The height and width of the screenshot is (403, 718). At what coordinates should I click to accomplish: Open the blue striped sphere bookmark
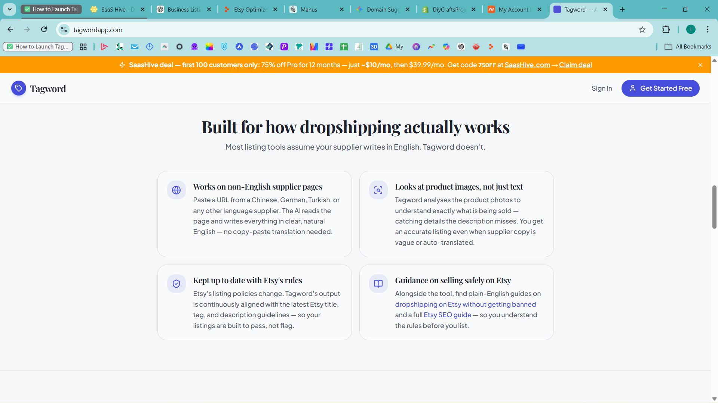pyautogui.click(x=254, y=47)
